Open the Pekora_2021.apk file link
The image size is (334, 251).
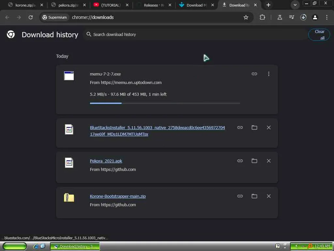coord(106,161)
